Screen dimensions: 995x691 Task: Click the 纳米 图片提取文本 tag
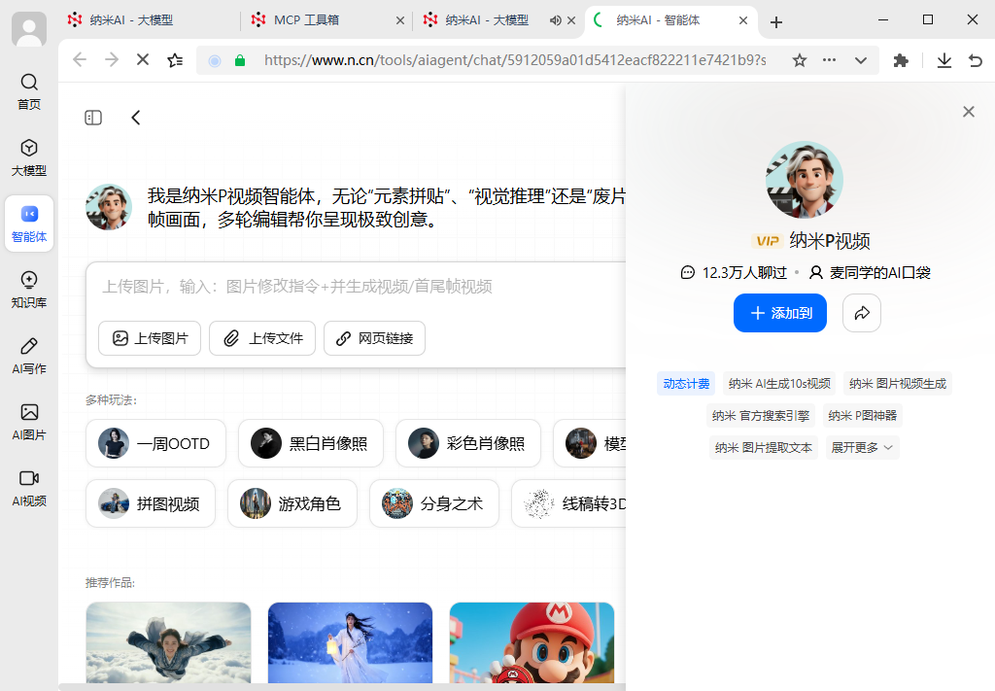tap(764, 447)
